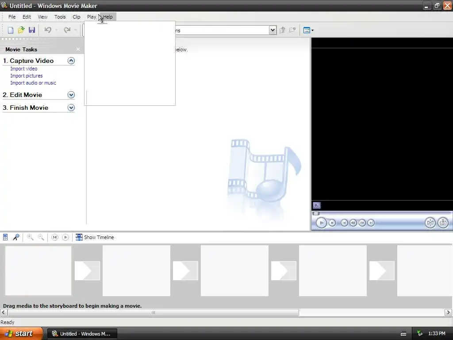Click the preview monitor seek bar

point(382,214)
